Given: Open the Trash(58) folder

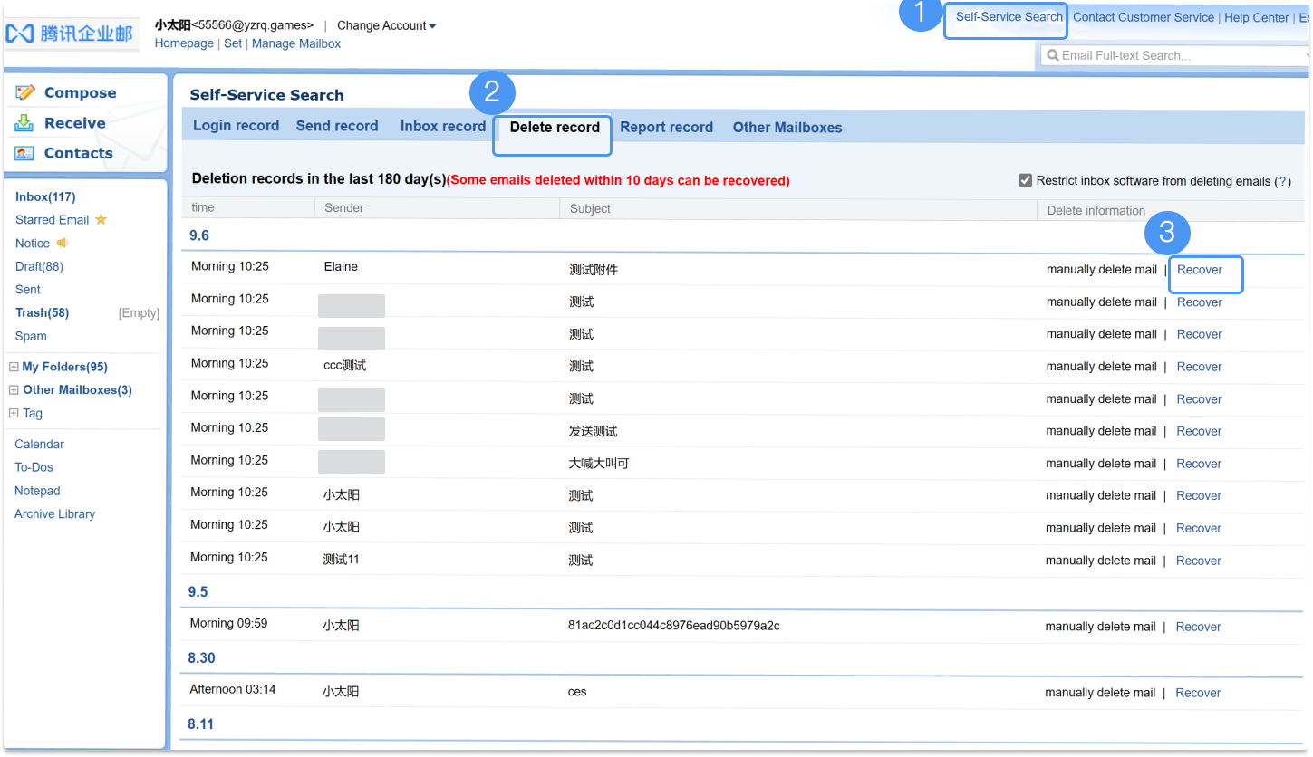Looking at the screenshot, I should pyautogui.click(x=42, y=312).
